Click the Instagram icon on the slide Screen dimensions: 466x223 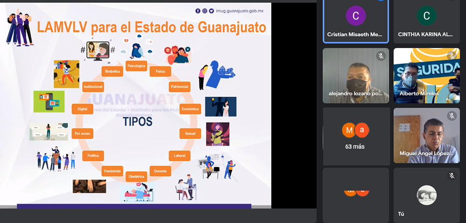[x=205, y=11]
